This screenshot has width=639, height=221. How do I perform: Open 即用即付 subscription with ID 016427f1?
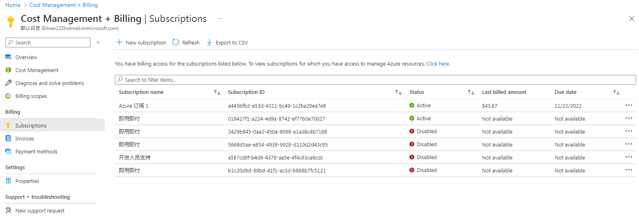[x=129, y=119]
